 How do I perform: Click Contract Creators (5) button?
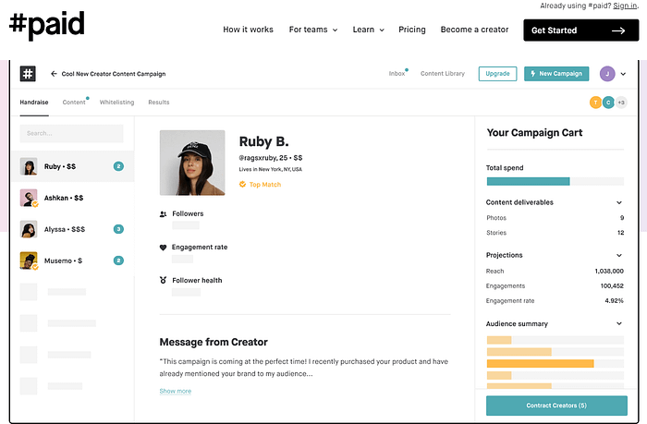tap(556, 406)
